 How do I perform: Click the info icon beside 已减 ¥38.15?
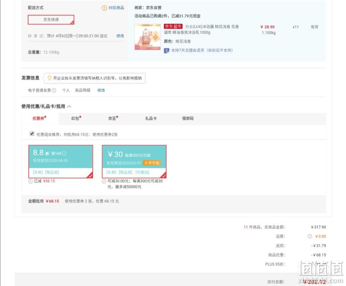coord(30,182)
